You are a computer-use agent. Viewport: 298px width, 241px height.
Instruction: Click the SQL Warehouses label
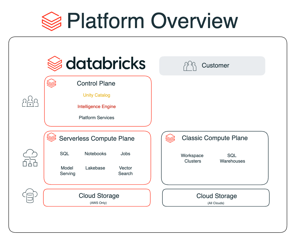(x=232, y=158)
